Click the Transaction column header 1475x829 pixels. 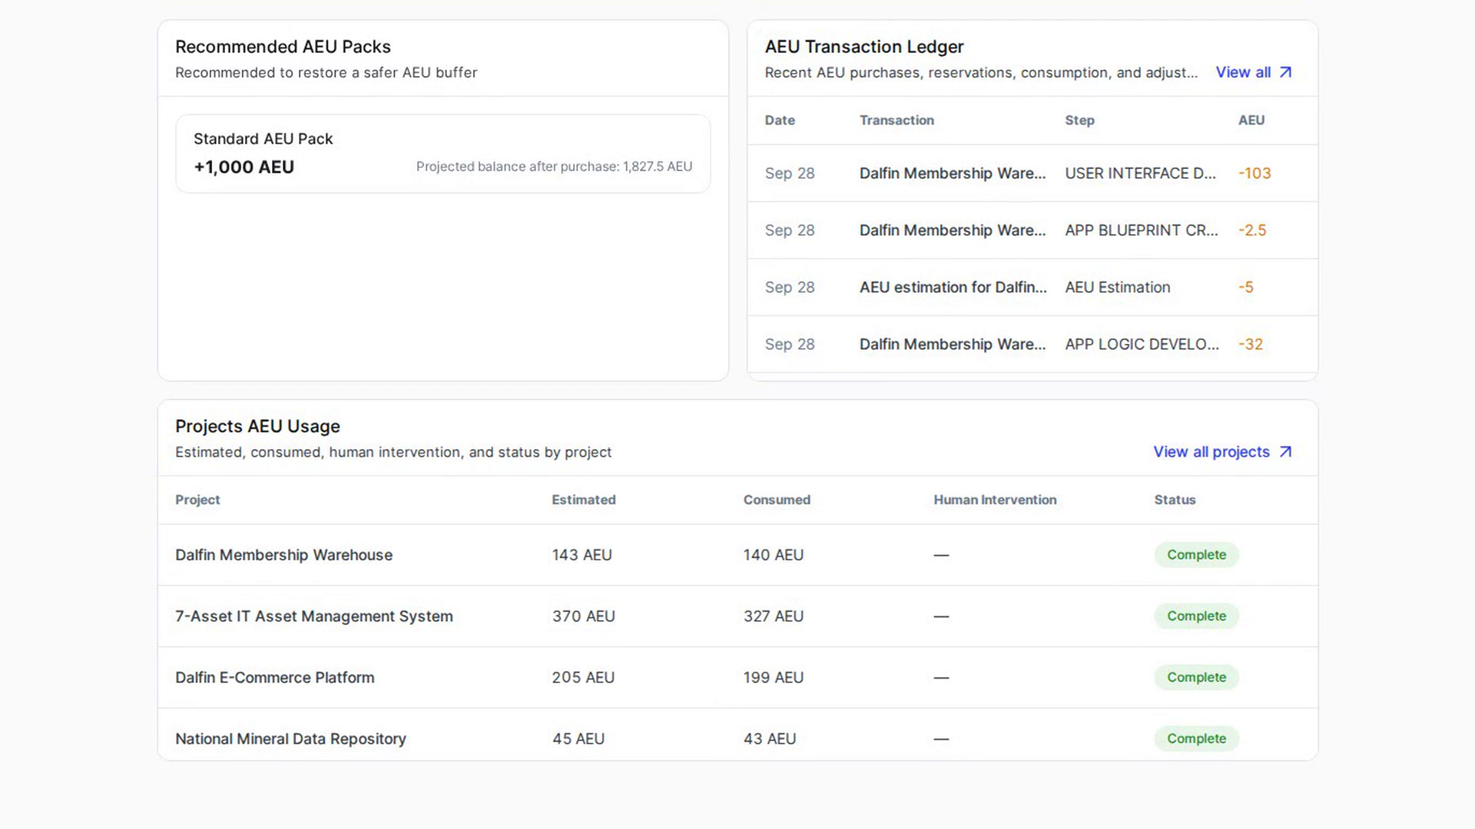point(897,121)
